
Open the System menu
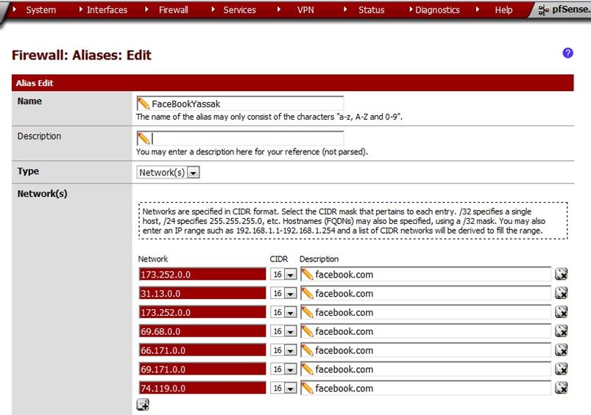[40, 10]
